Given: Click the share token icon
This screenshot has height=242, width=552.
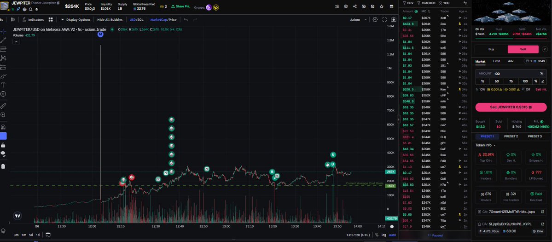Looking at the screenshot, I should tap(355, 6).
